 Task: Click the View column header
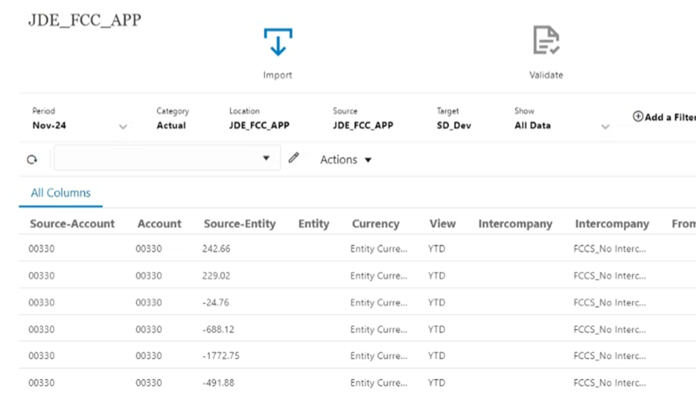(x=443, y=223)
